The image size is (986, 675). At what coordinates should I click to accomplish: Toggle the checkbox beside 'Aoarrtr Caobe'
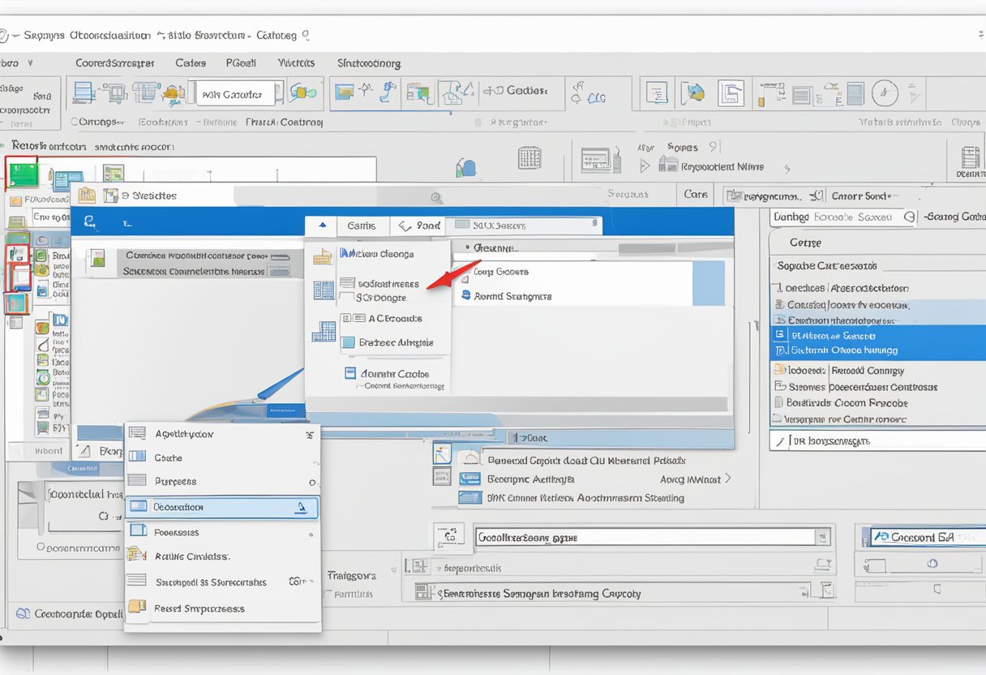click(350, 373)
